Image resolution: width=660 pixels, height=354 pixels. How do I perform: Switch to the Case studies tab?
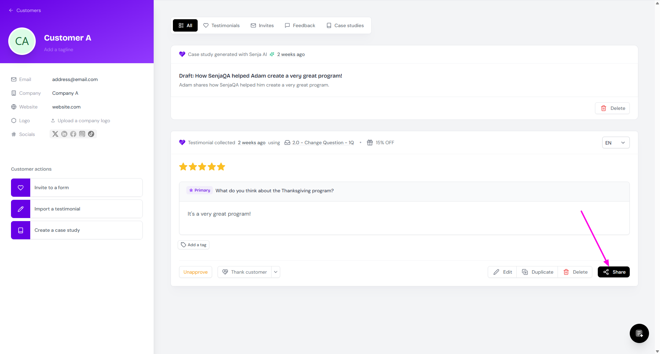(x=345, y=25)
